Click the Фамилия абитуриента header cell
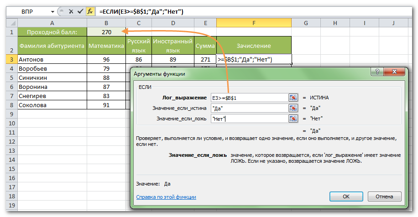Viewport: 418px width, 217px height. [x=52, y=46]
